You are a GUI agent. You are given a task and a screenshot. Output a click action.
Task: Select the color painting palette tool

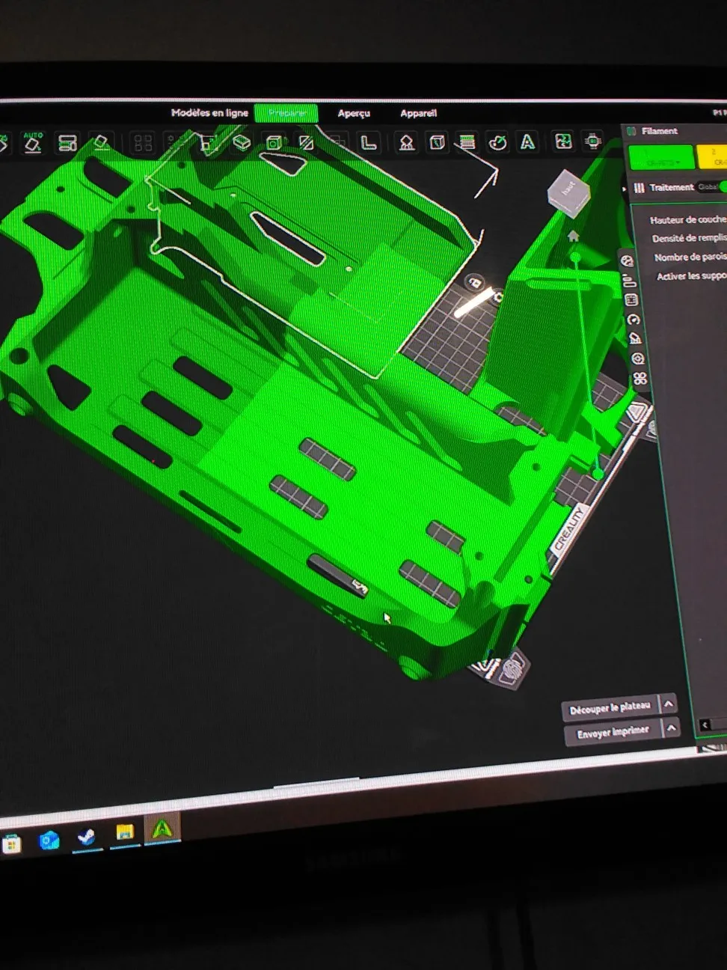pos(497,142)
